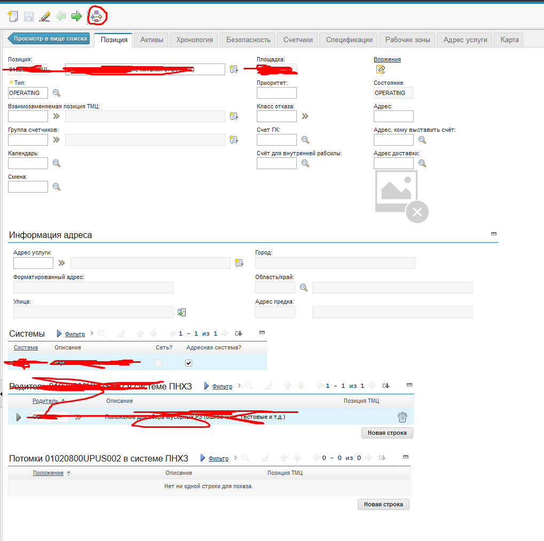This screenshot has width=544, height=541.
Task: Collapse the Информация адреса section
Action: point(494,234)
